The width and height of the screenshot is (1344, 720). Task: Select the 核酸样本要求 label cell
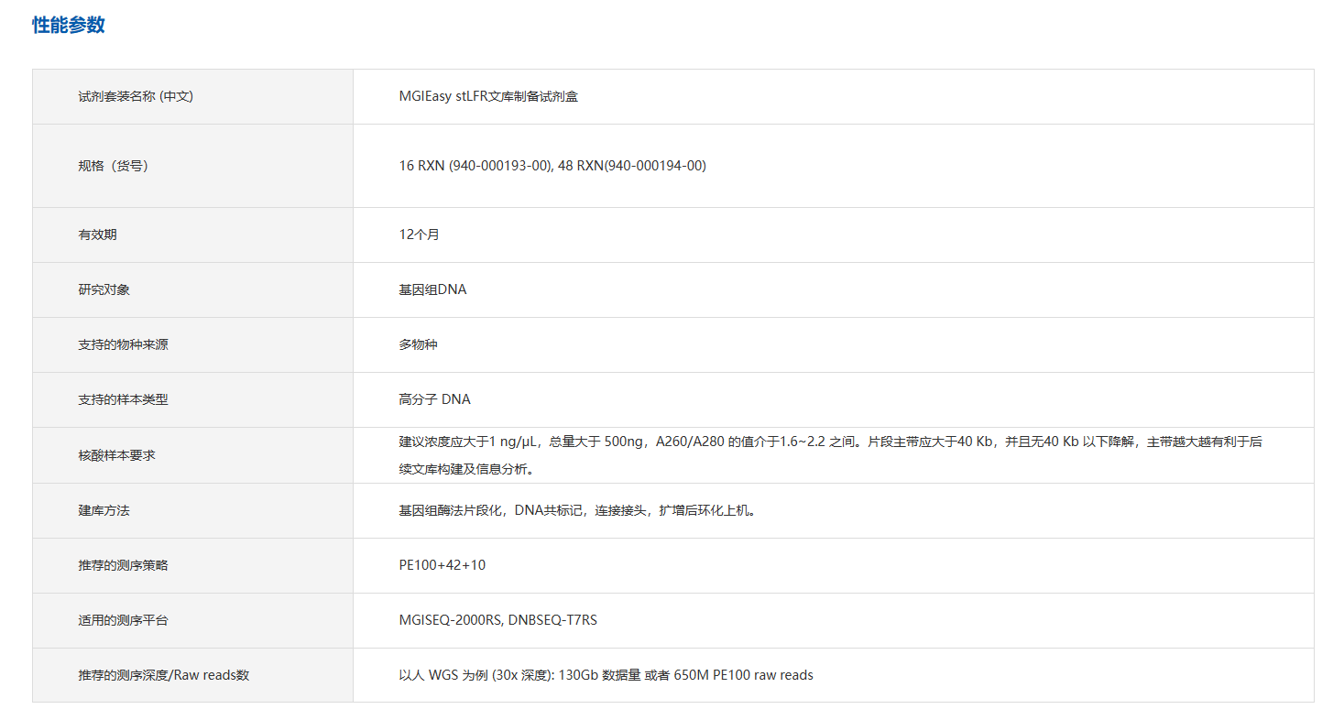(x=192, y=455)
